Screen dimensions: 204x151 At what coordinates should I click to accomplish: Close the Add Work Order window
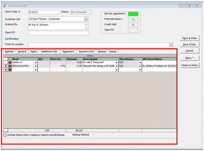pyautogui.click(x=197, y=6)
